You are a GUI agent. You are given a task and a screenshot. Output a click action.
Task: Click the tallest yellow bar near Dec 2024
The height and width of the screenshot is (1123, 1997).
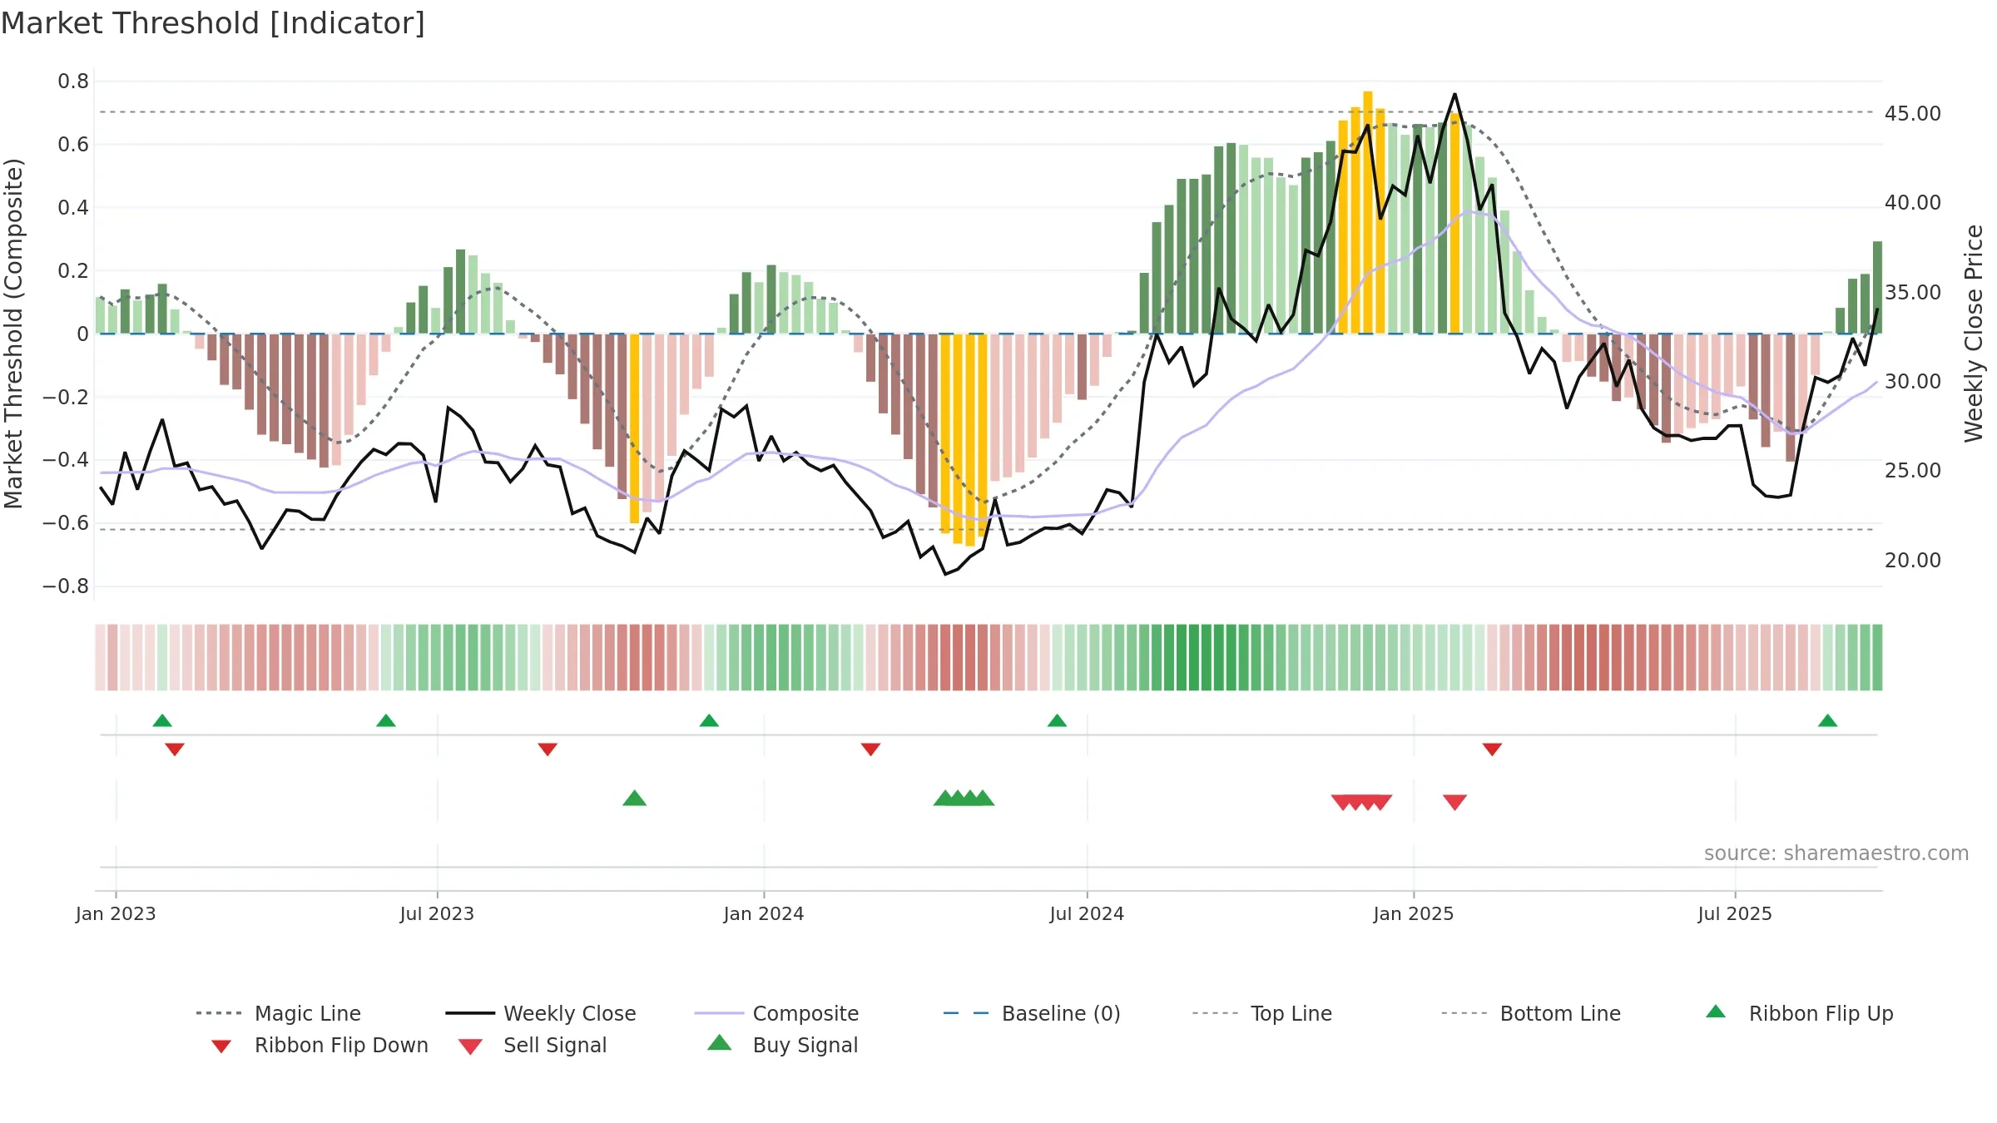pos(1368,212)
